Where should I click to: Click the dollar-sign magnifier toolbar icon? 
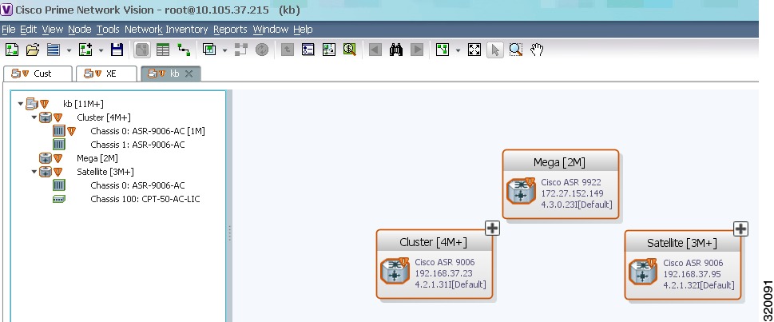350,50
